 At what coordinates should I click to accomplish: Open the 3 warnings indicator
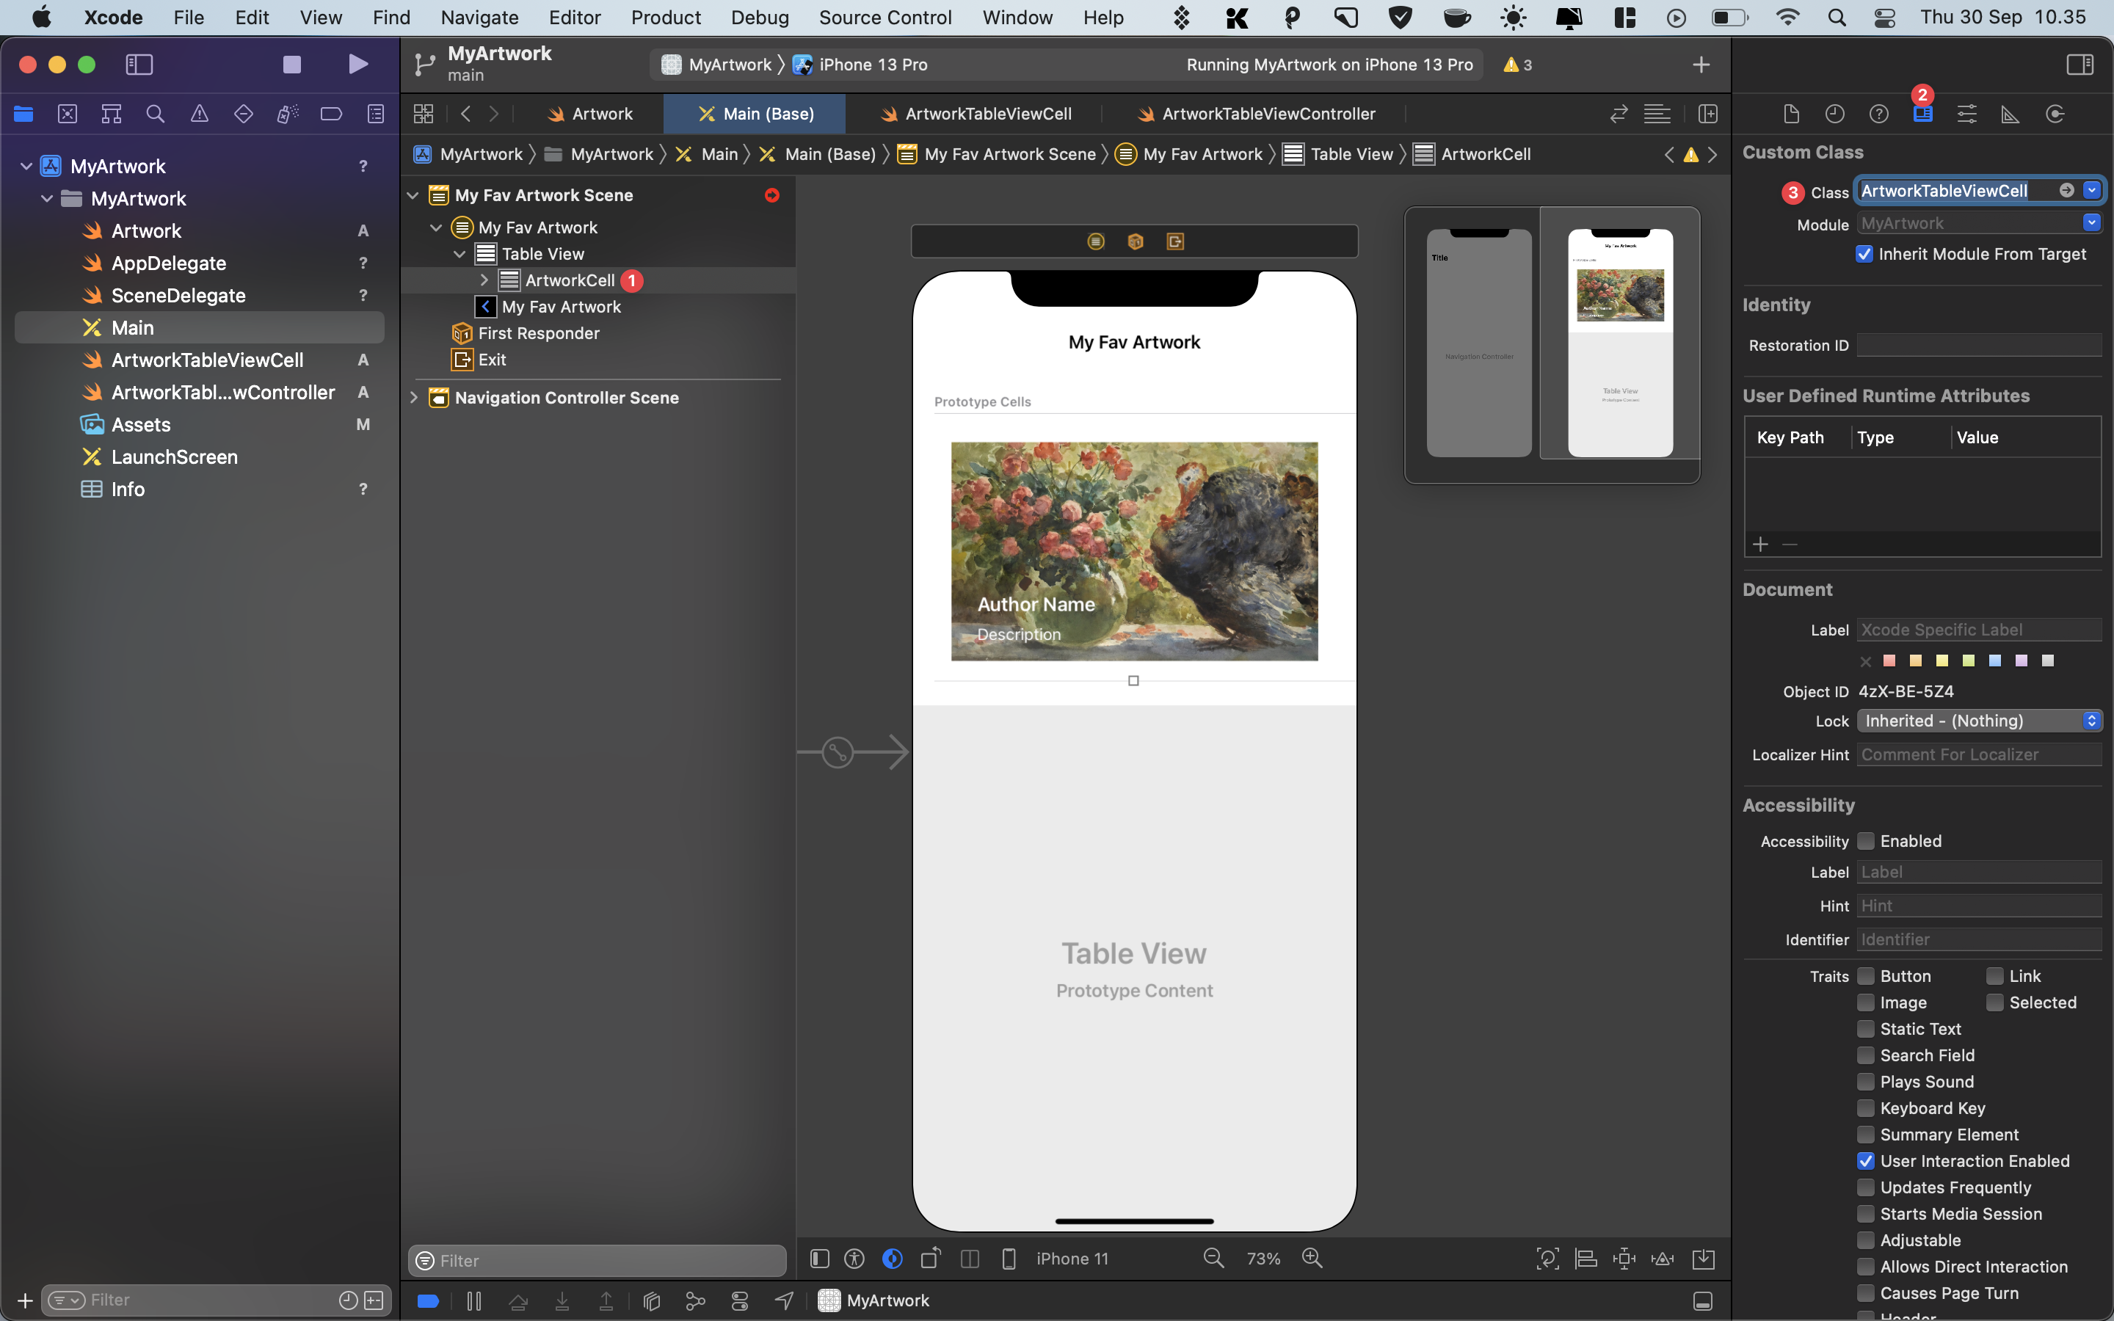point(1517,65)
